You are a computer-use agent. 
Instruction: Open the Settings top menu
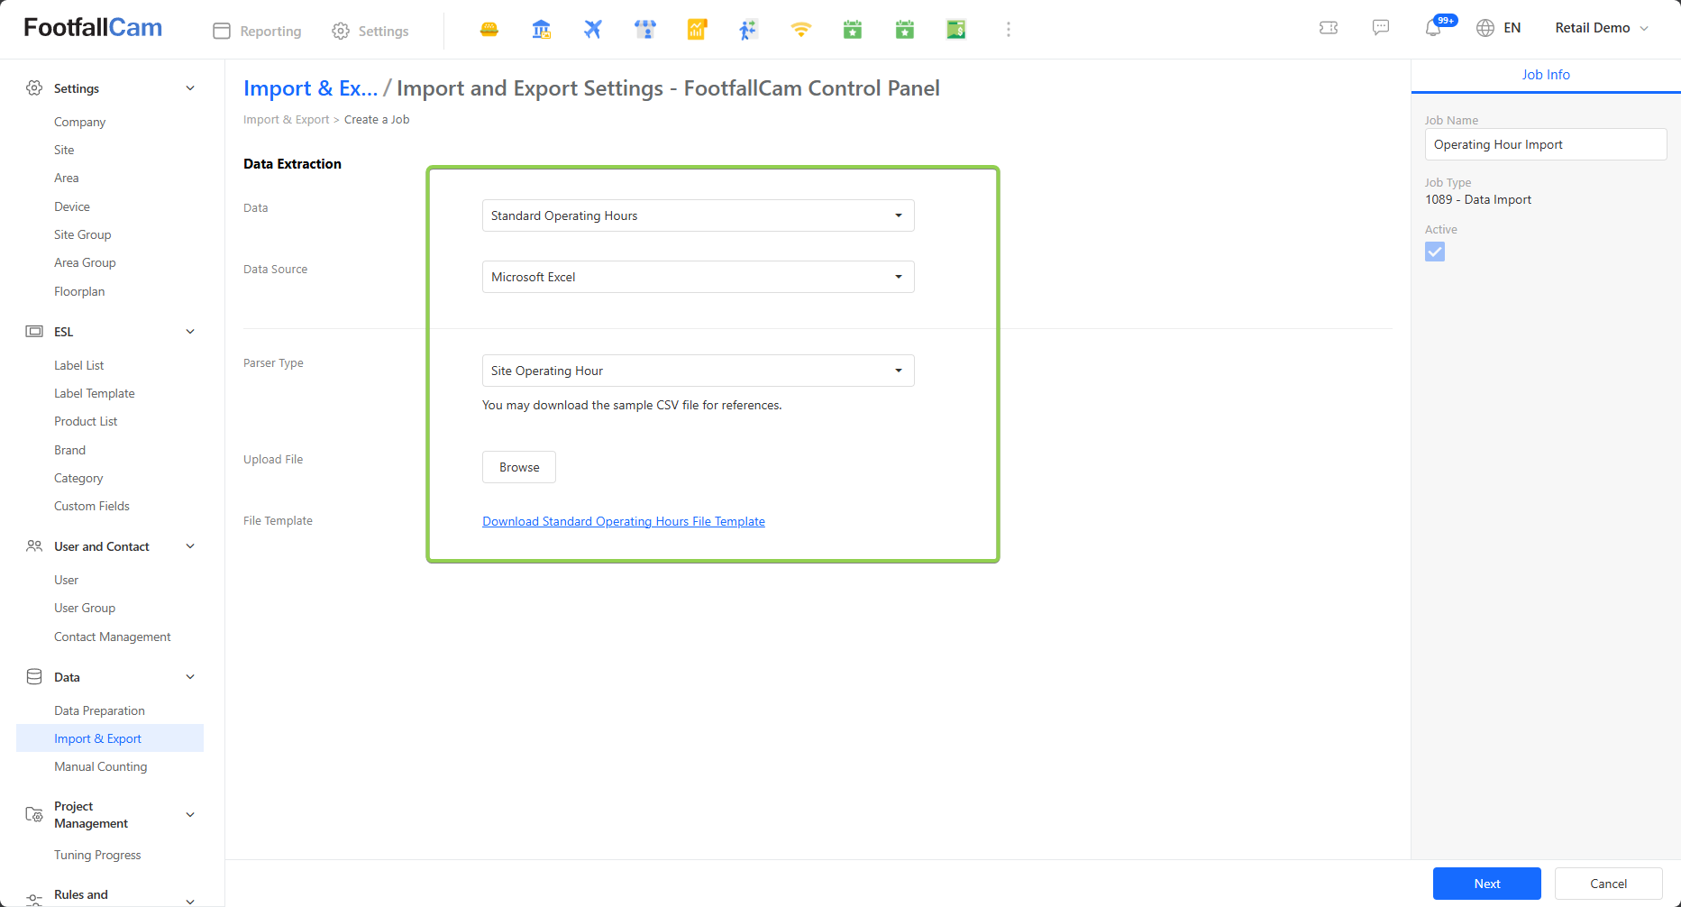tap(370, 31)
